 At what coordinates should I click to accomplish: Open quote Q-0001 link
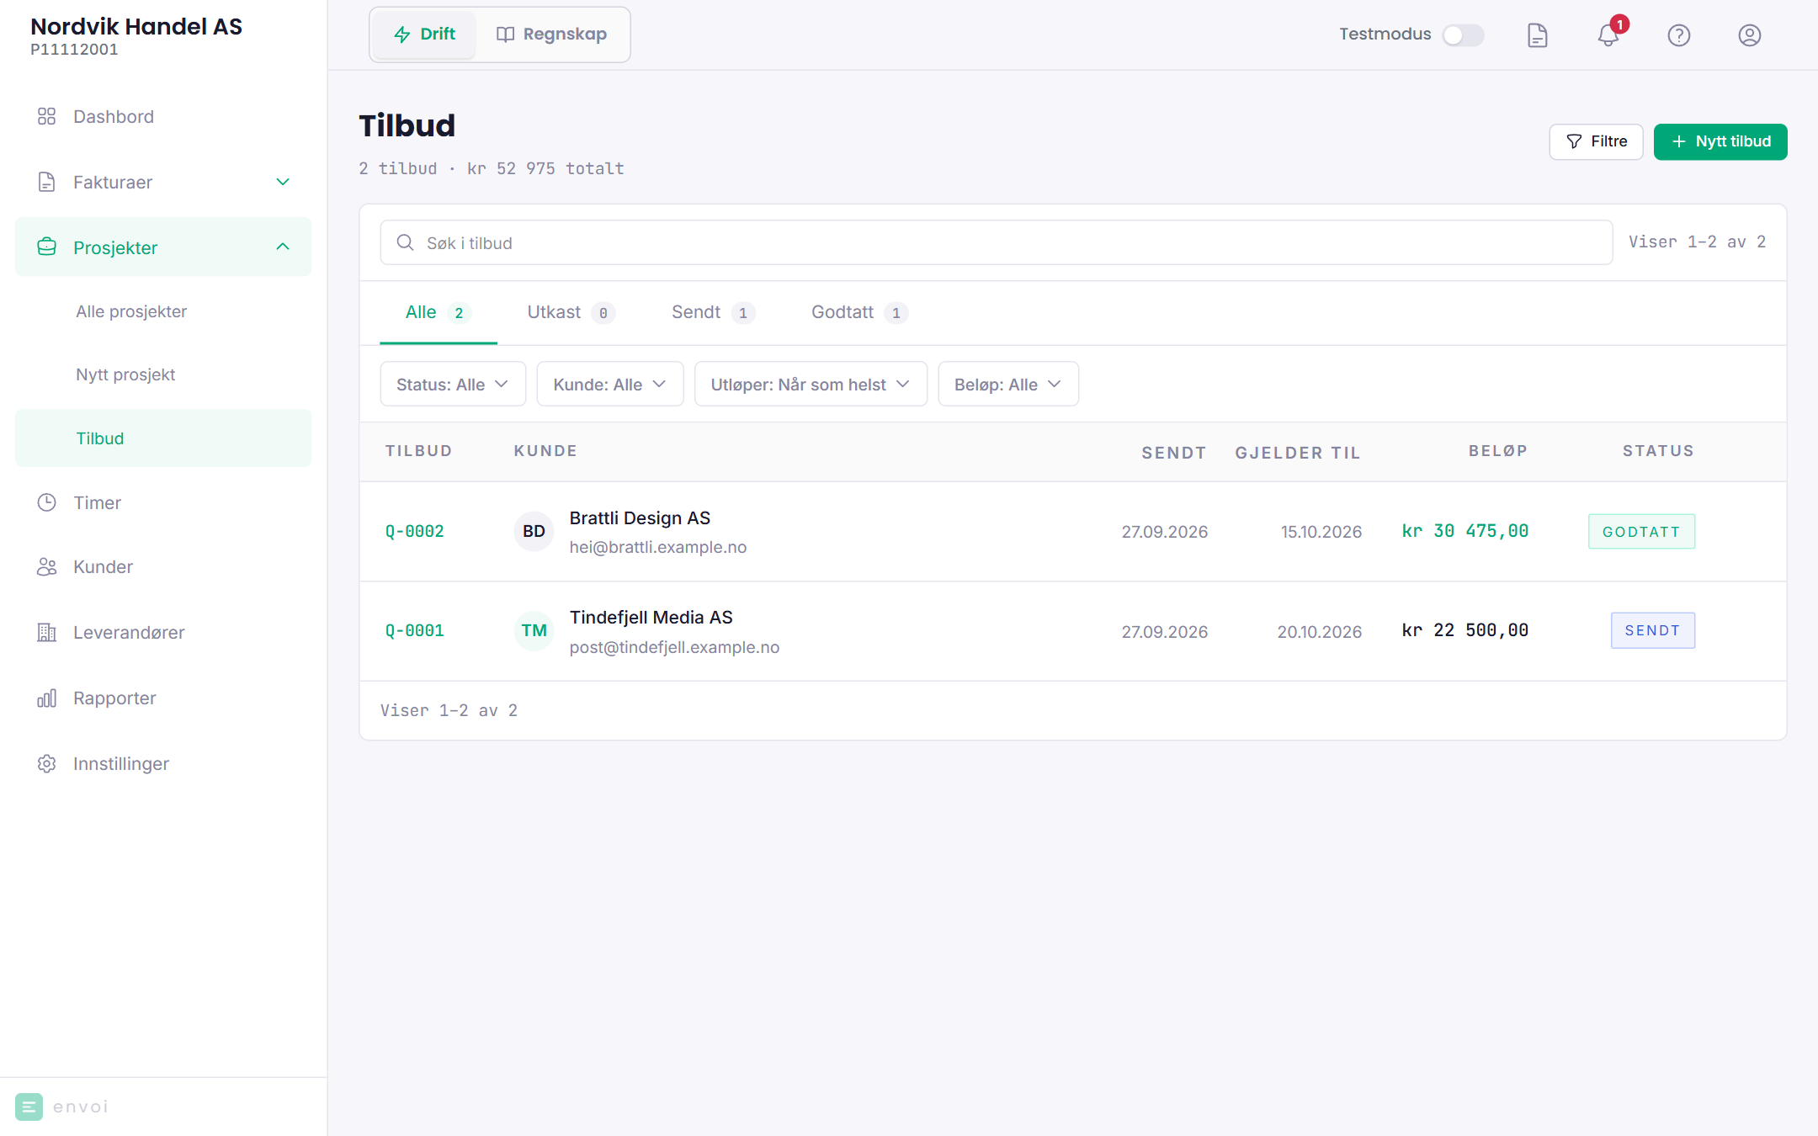pos(414,630)
